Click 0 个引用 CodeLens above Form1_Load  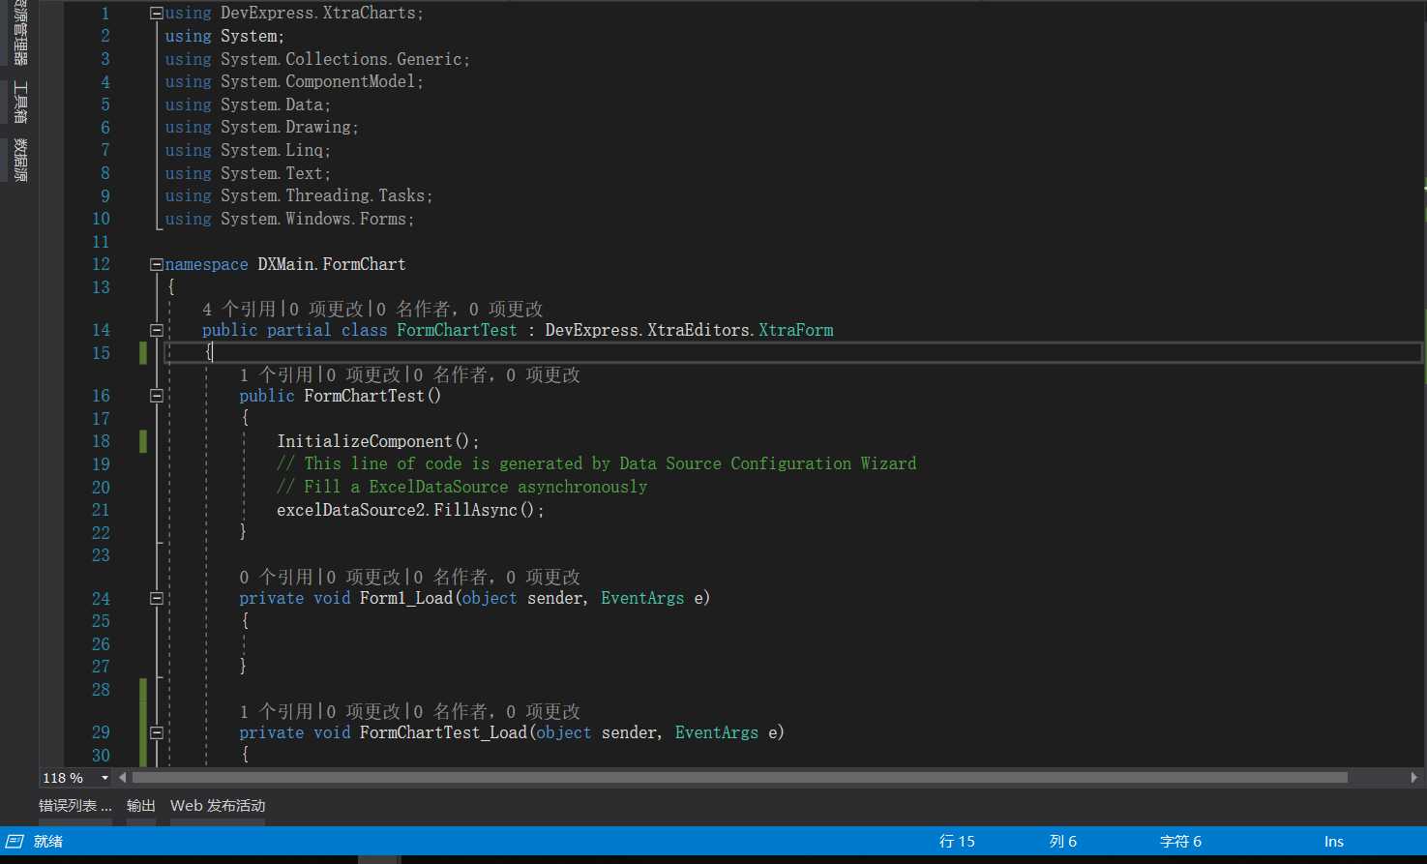(x=276, y=577)
